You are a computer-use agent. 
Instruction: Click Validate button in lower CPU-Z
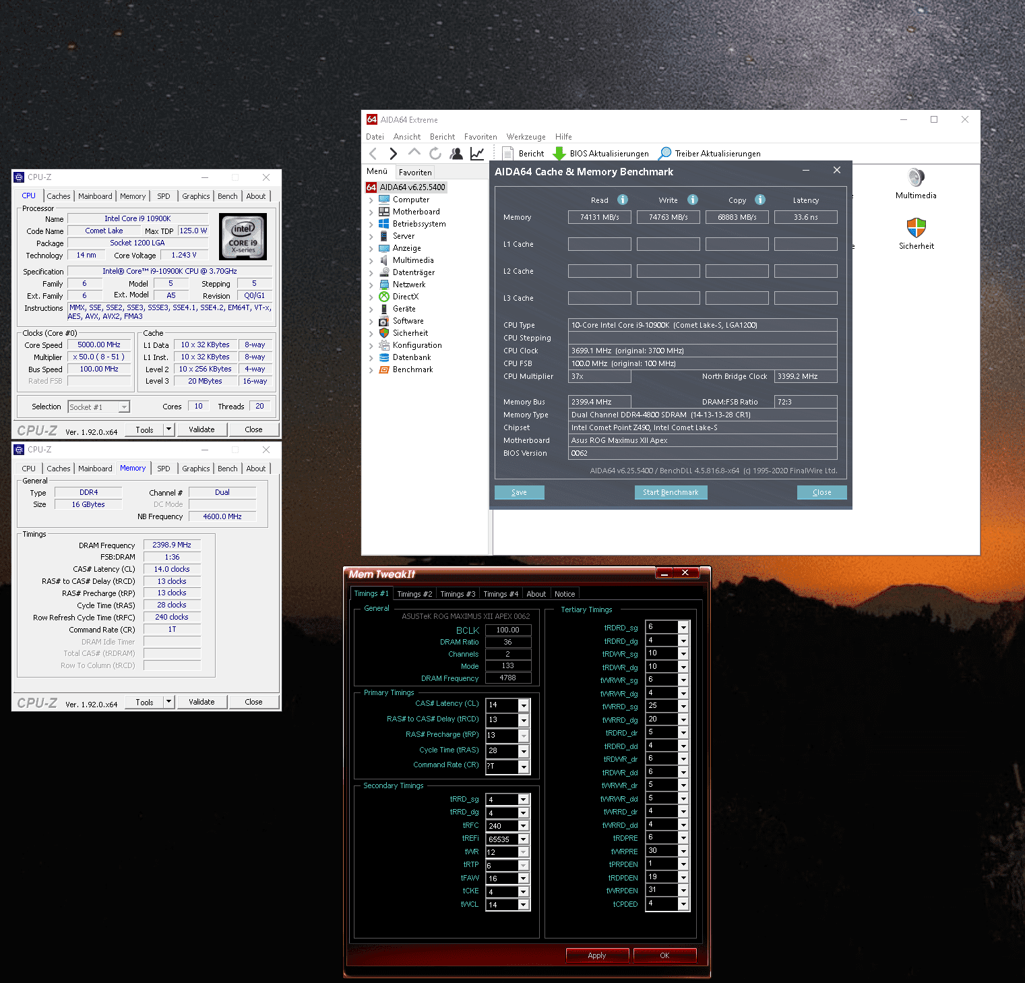[x=201, y=702]
